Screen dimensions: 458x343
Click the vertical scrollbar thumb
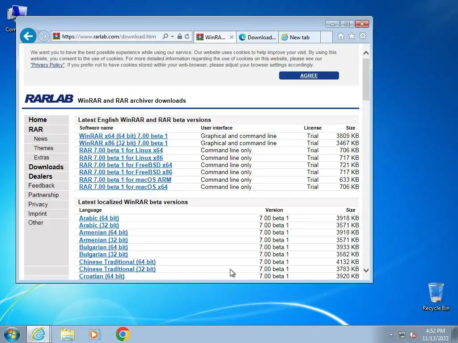pyautogui.click(x=366, y=79)
